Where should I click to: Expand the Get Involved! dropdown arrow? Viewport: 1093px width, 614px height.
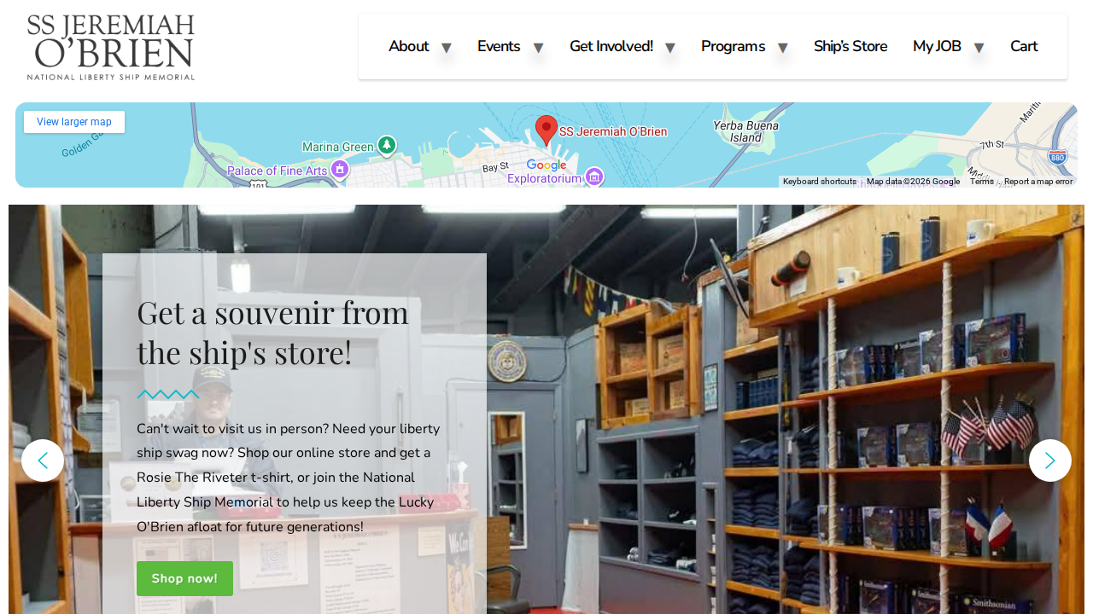coord(669,48)
